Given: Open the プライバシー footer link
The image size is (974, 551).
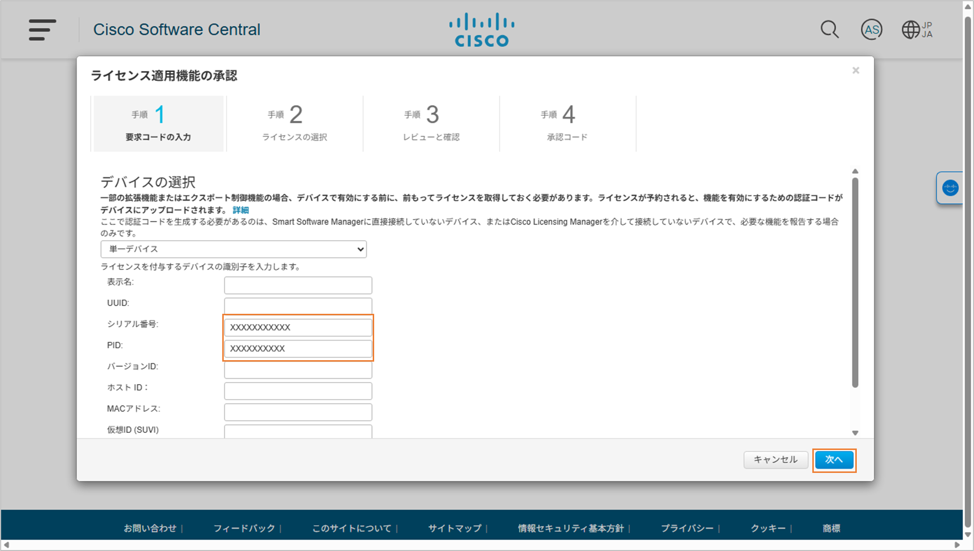Looking at the screenshot, I should click(x=687, y=528).
